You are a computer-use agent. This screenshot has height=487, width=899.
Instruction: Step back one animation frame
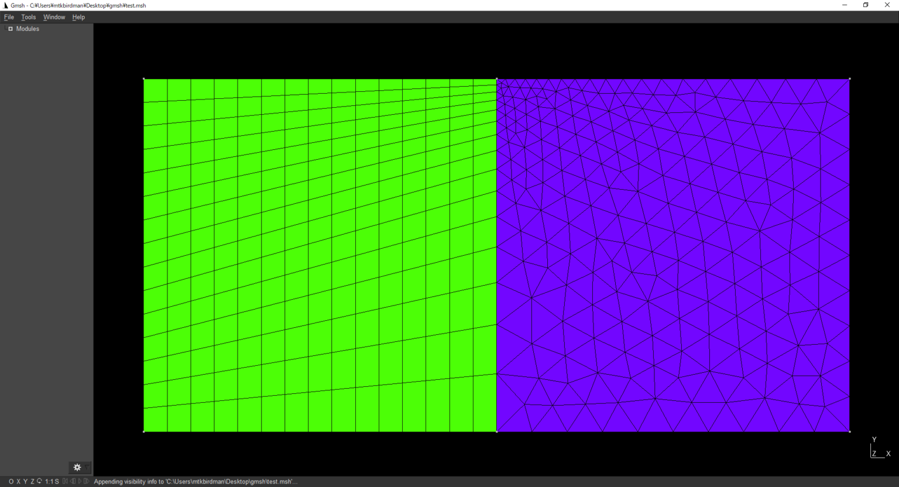[x=71, y=481]
